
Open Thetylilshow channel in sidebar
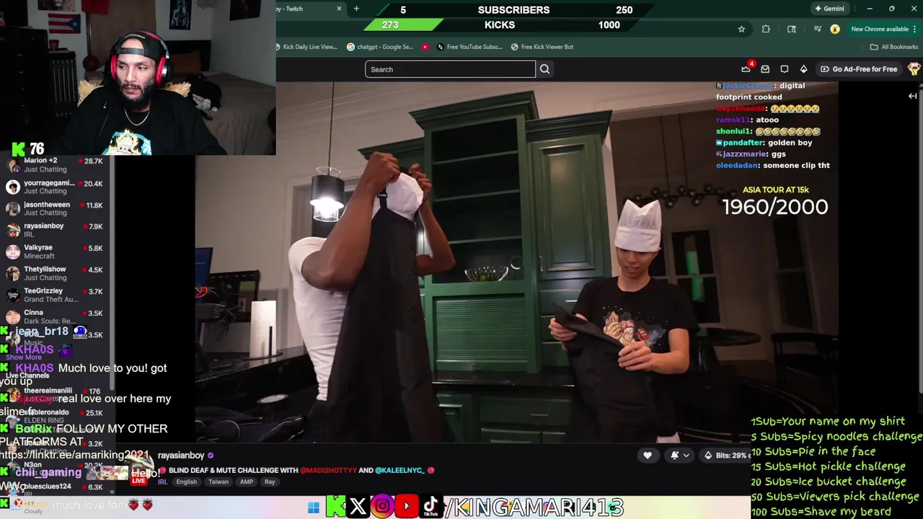tap(55, 273)
